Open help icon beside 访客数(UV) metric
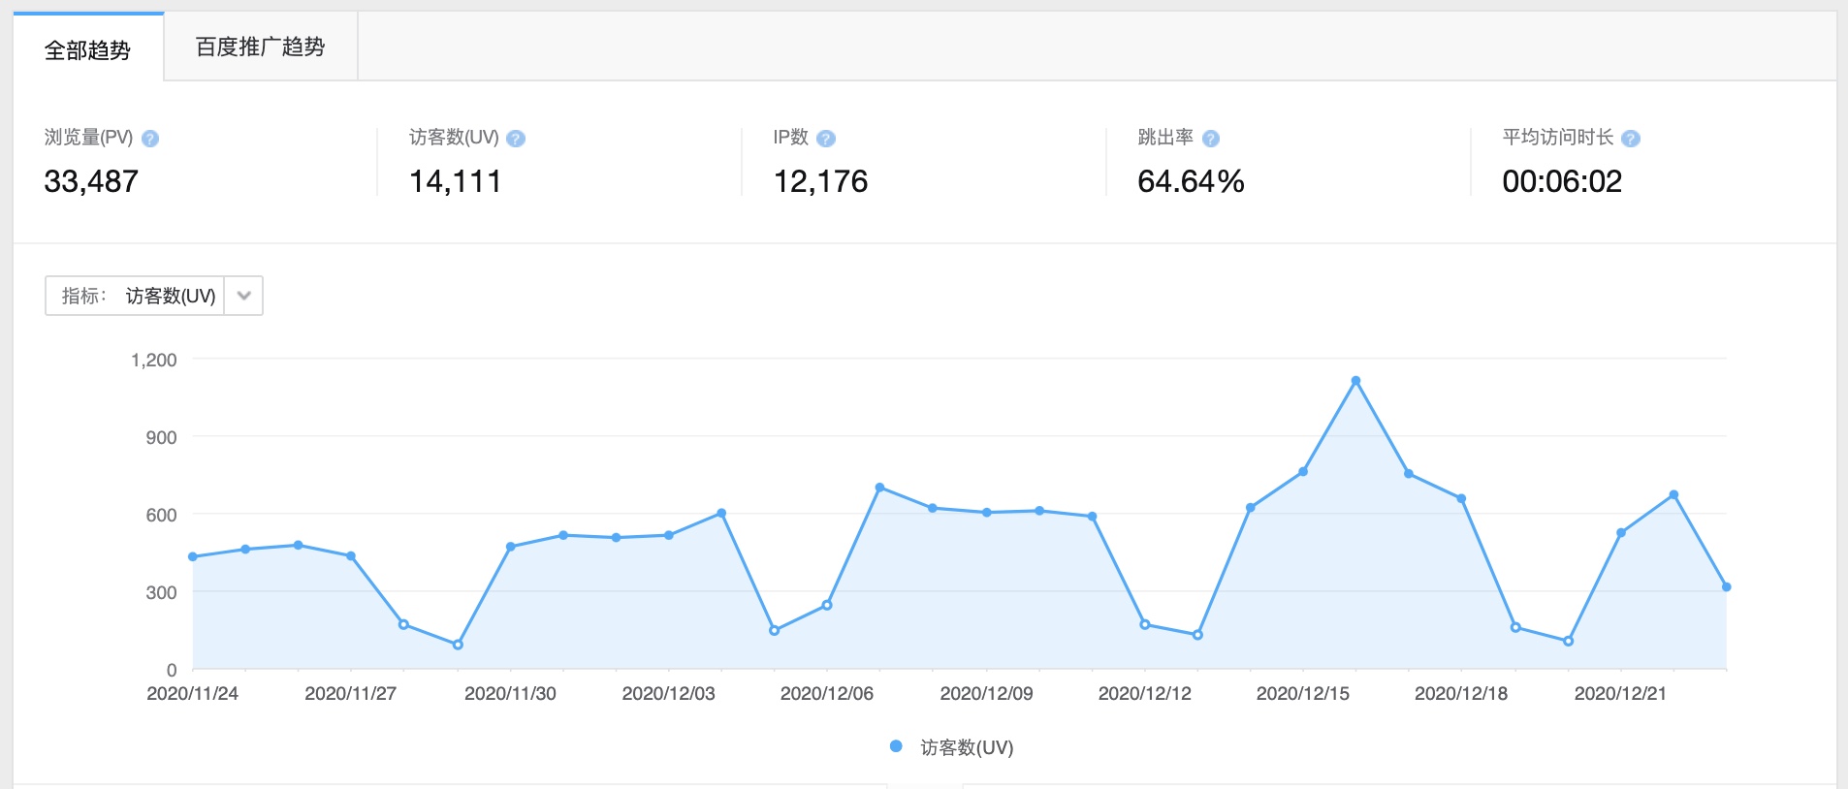Image resolution: width=1848 pixels, height=789 pixels. click(516, 139)
